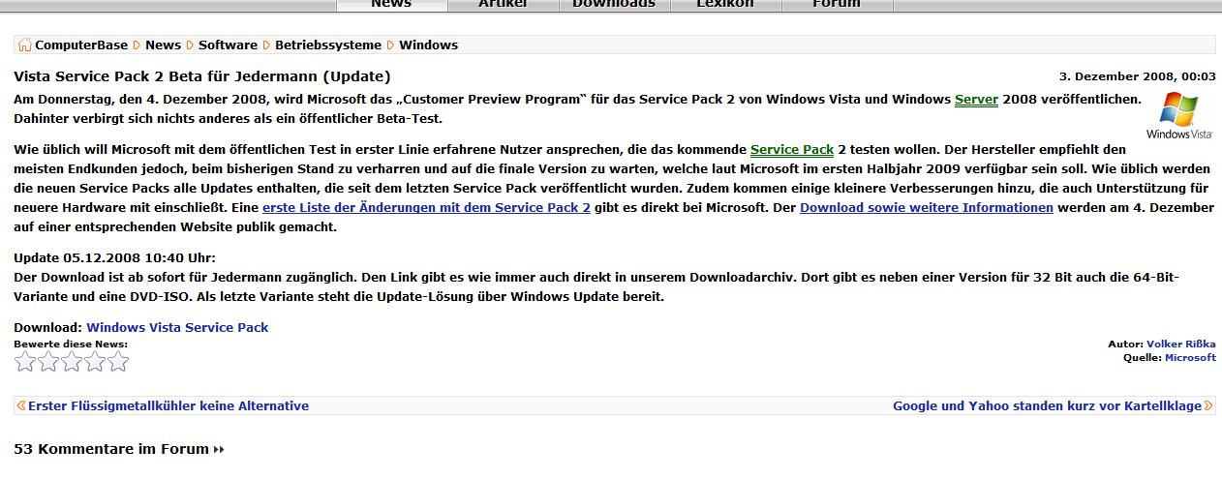Open author Volker Rißka's link

pyautogui.click(x=1181, y=344)
